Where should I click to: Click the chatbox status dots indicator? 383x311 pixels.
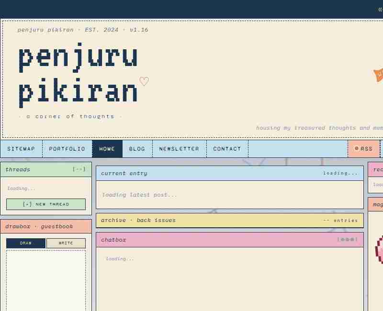[347, 240]
